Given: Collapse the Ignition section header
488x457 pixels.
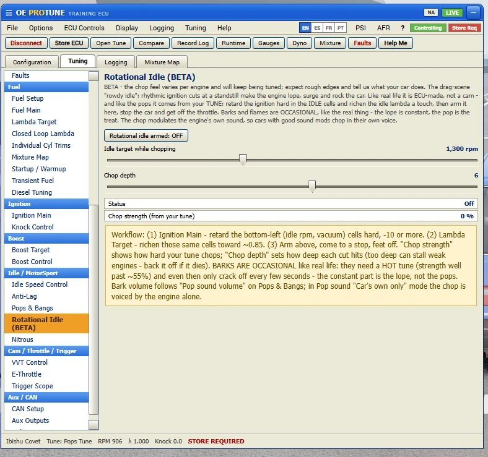Looking at the screenshot, I should click(46, 204).
